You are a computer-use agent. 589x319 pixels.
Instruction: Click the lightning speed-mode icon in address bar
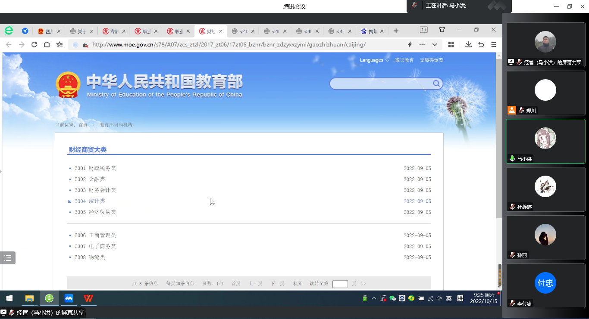click(x=410, y=44)
